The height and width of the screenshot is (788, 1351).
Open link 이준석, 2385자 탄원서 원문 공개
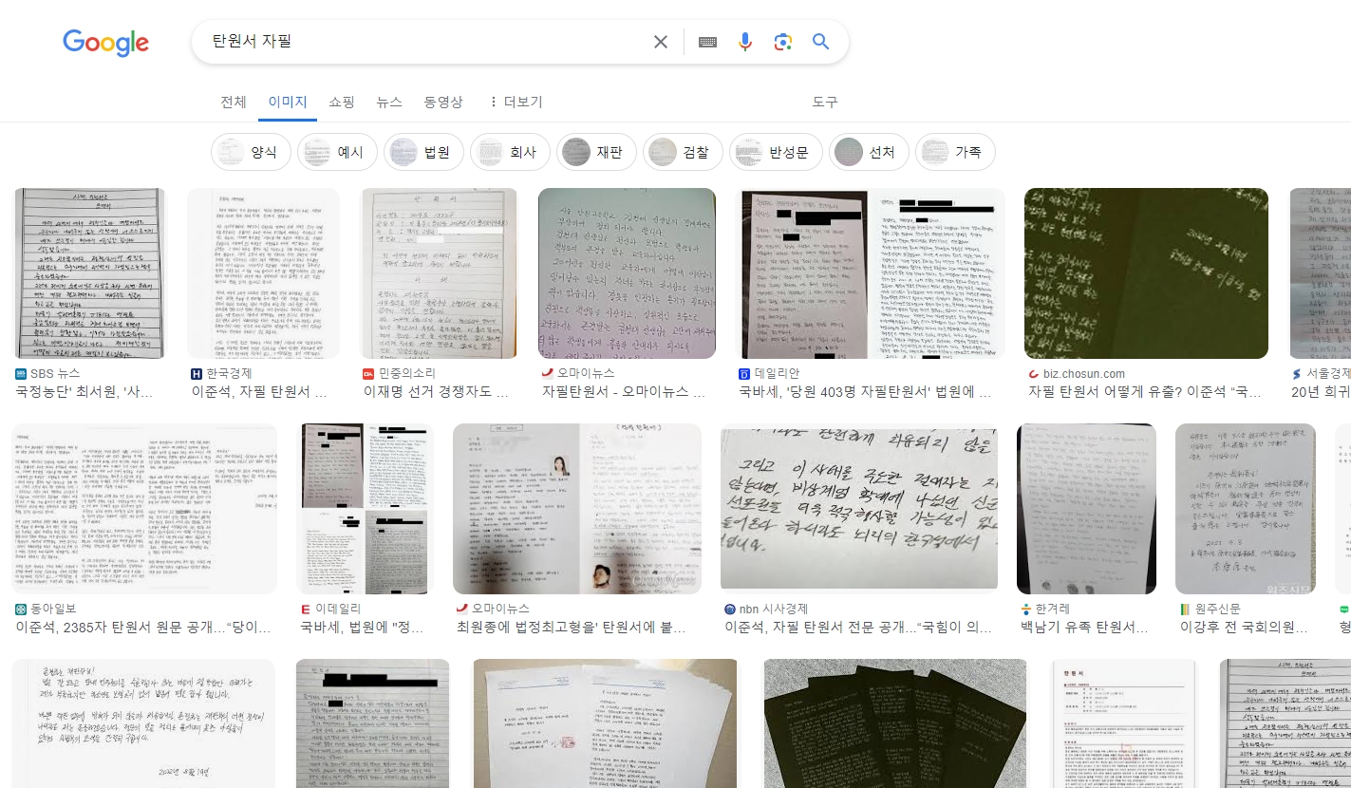point(143,628)
